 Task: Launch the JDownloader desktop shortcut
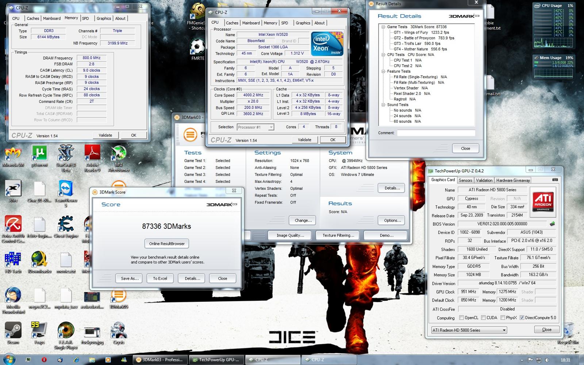click(39, 262)
